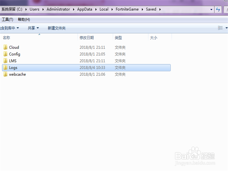Open the address bar history dropdown
Image resolution: width=228 pixels, height=171 pixels.
click(x=211, y=9)
